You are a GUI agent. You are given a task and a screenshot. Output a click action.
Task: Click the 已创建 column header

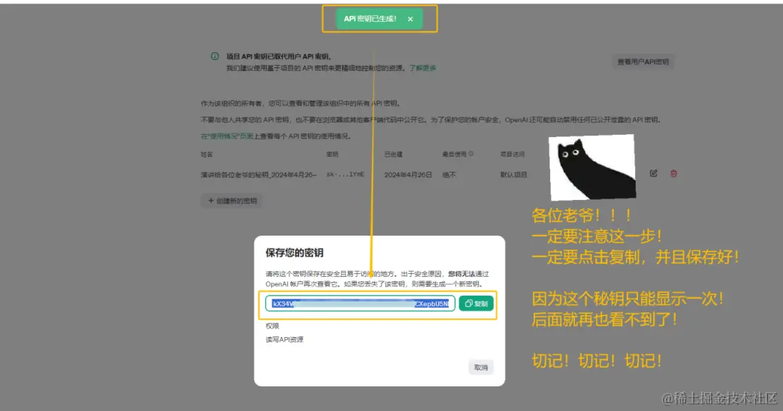(393, 154)
